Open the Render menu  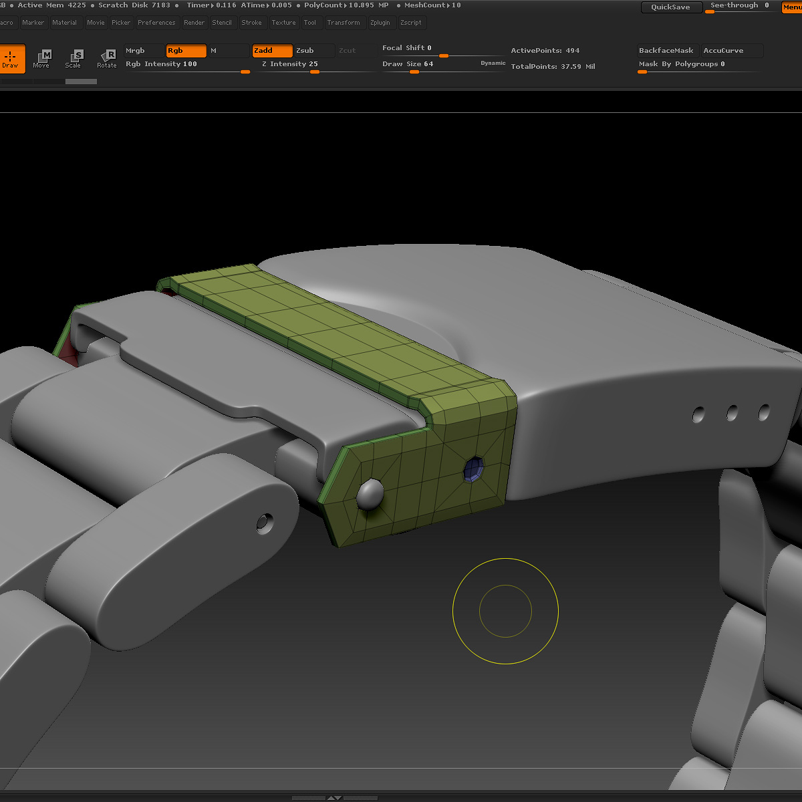coord(194,23)
